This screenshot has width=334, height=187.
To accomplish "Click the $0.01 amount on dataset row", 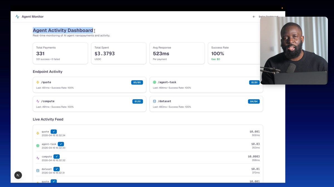I will 256,169.
